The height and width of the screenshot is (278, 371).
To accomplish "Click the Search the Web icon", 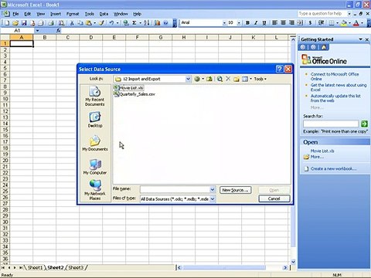I will tap(220, 79).
